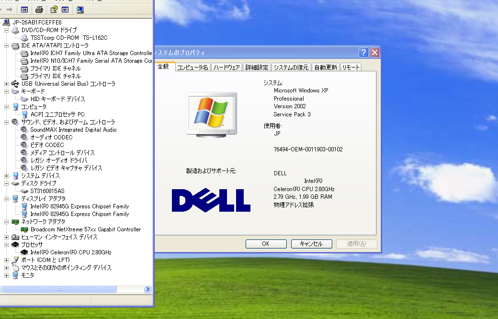Click the question mark help button in title bar

point(363,52)
